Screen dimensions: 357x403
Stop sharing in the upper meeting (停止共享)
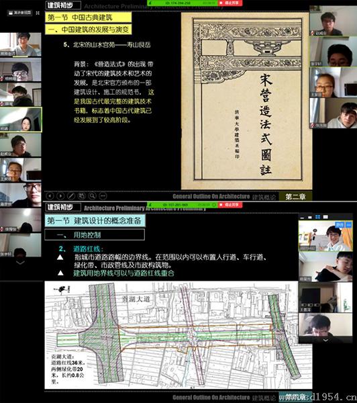click(230, 3)
